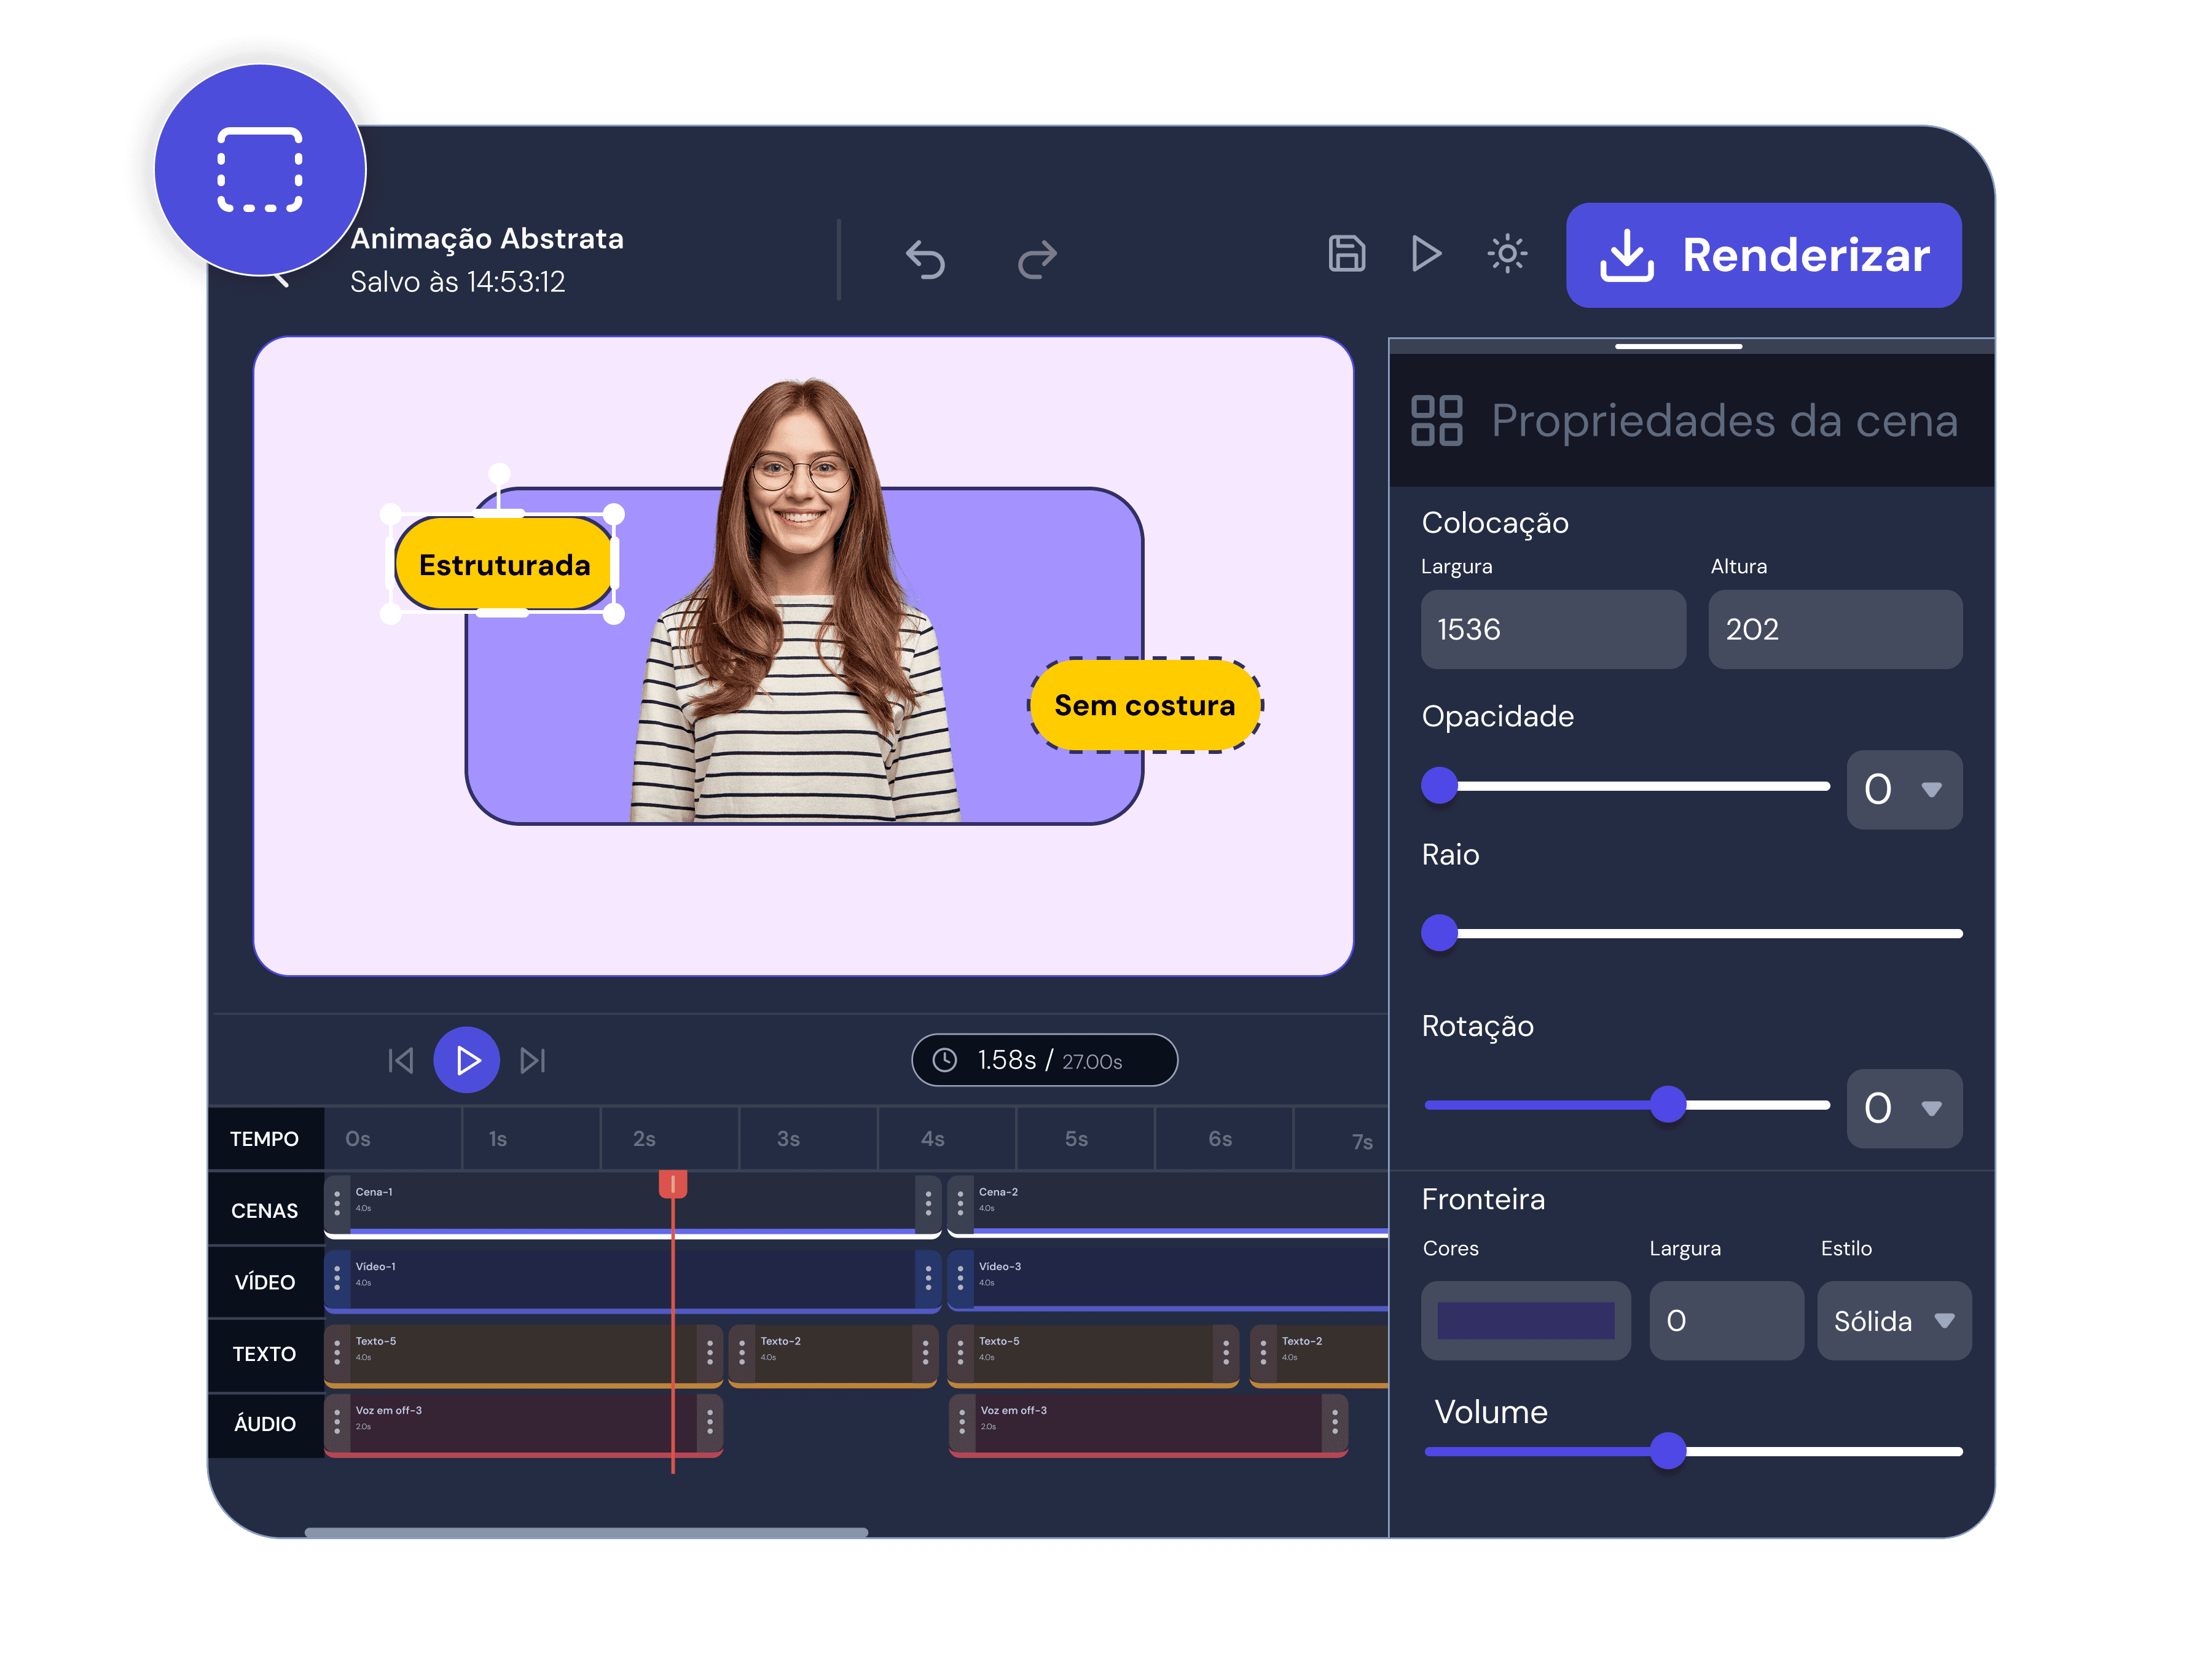Click the dashed selection square icon
This screenshot has height=1659, width=2212.
coord(260,170)
